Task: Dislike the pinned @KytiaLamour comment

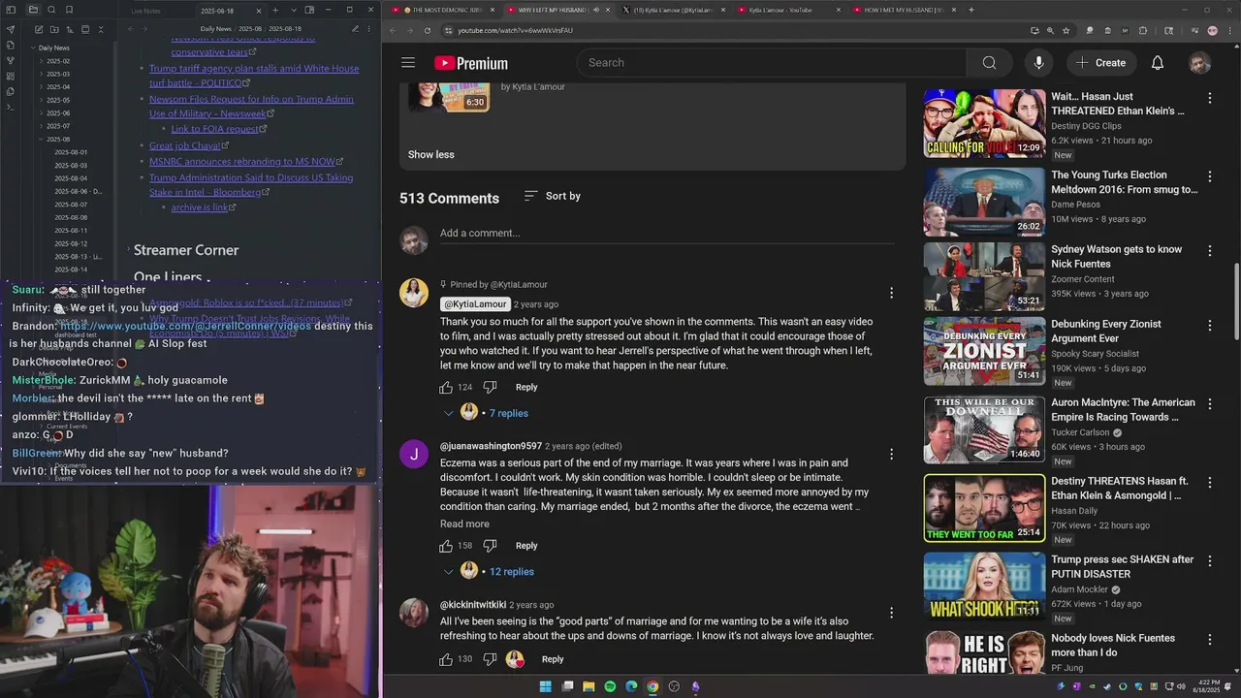Action: pos(490,387)
